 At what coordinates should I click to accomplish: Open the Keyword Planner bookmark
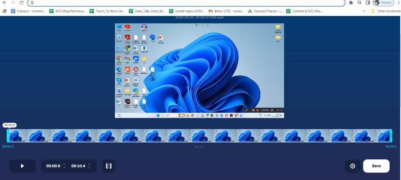point(265,11)
